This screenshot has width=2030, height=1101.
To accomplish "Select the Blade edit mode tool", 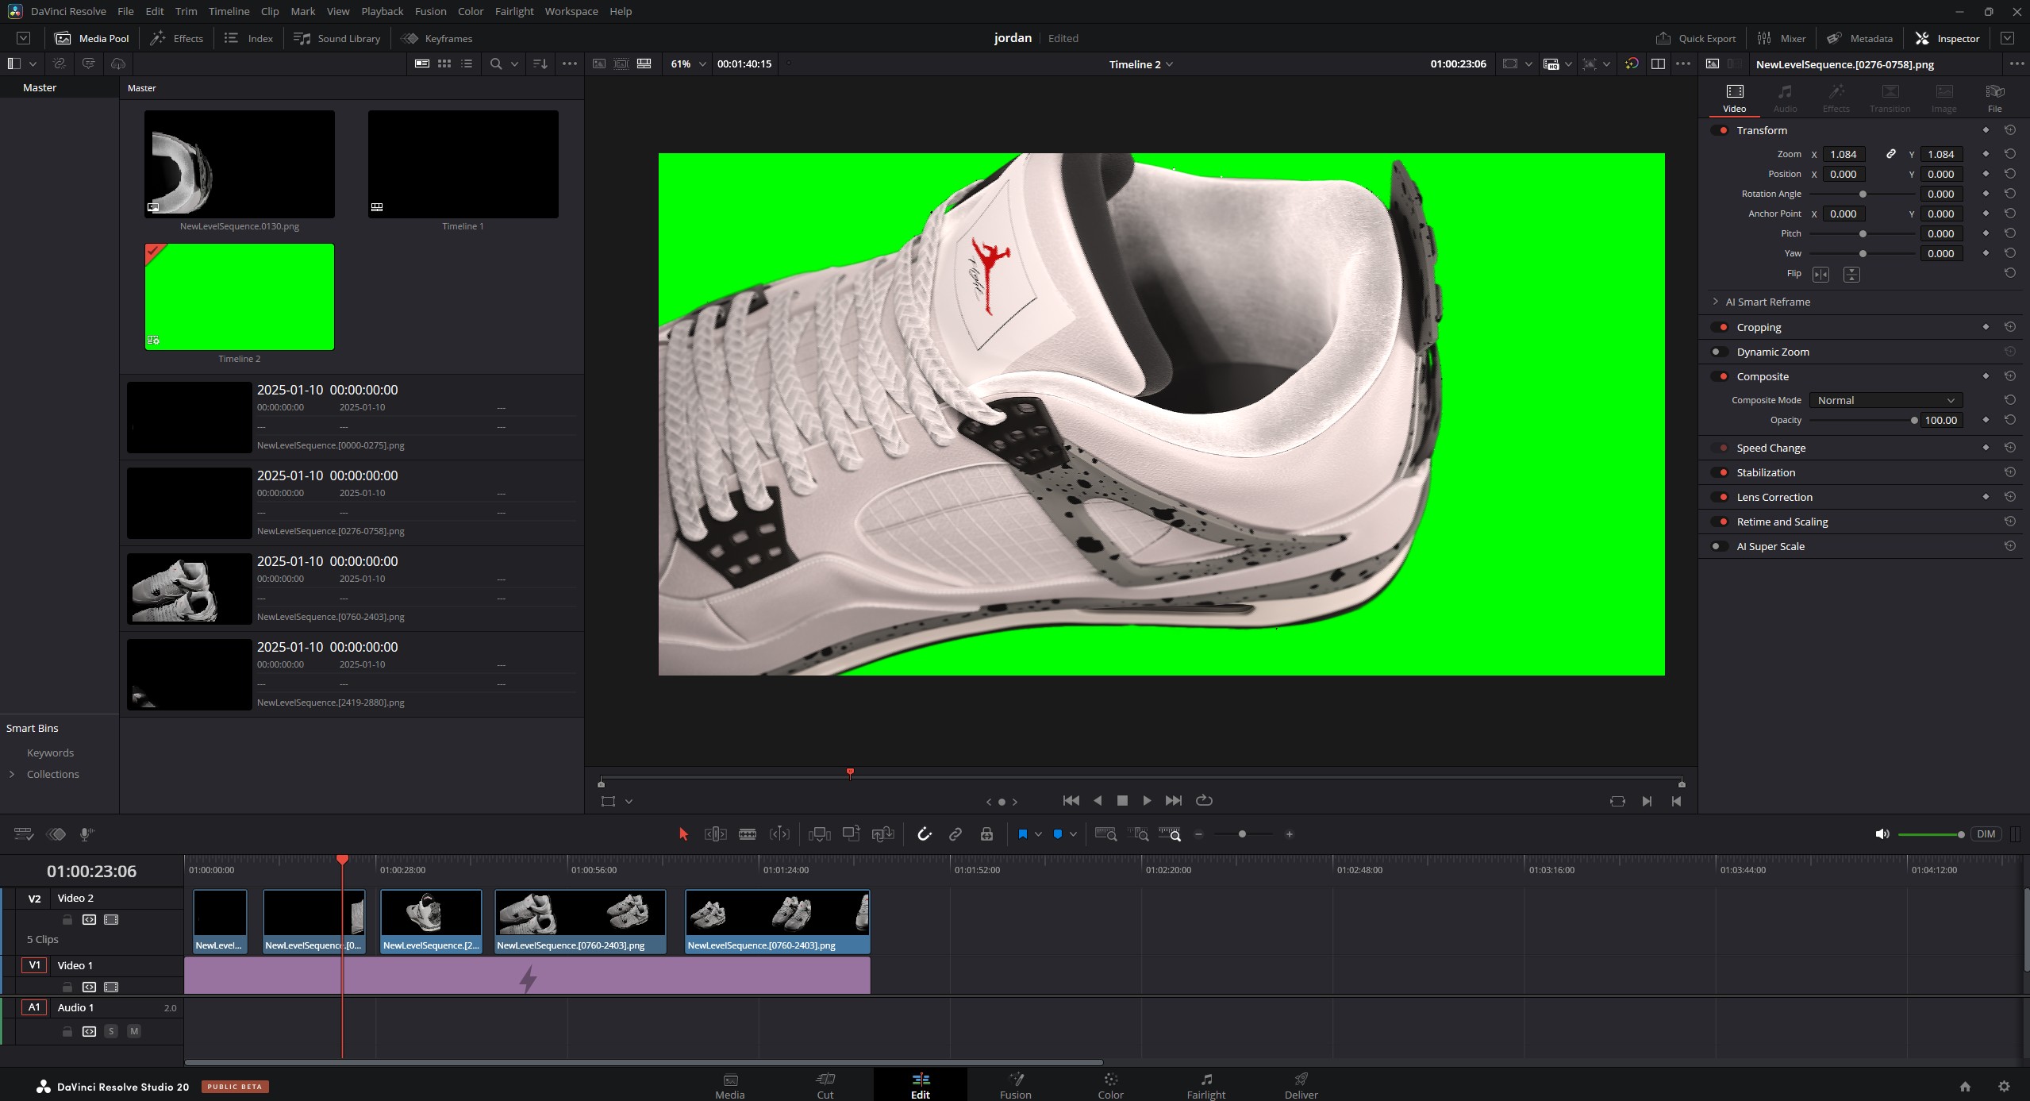I will click(x=747, y=834).
